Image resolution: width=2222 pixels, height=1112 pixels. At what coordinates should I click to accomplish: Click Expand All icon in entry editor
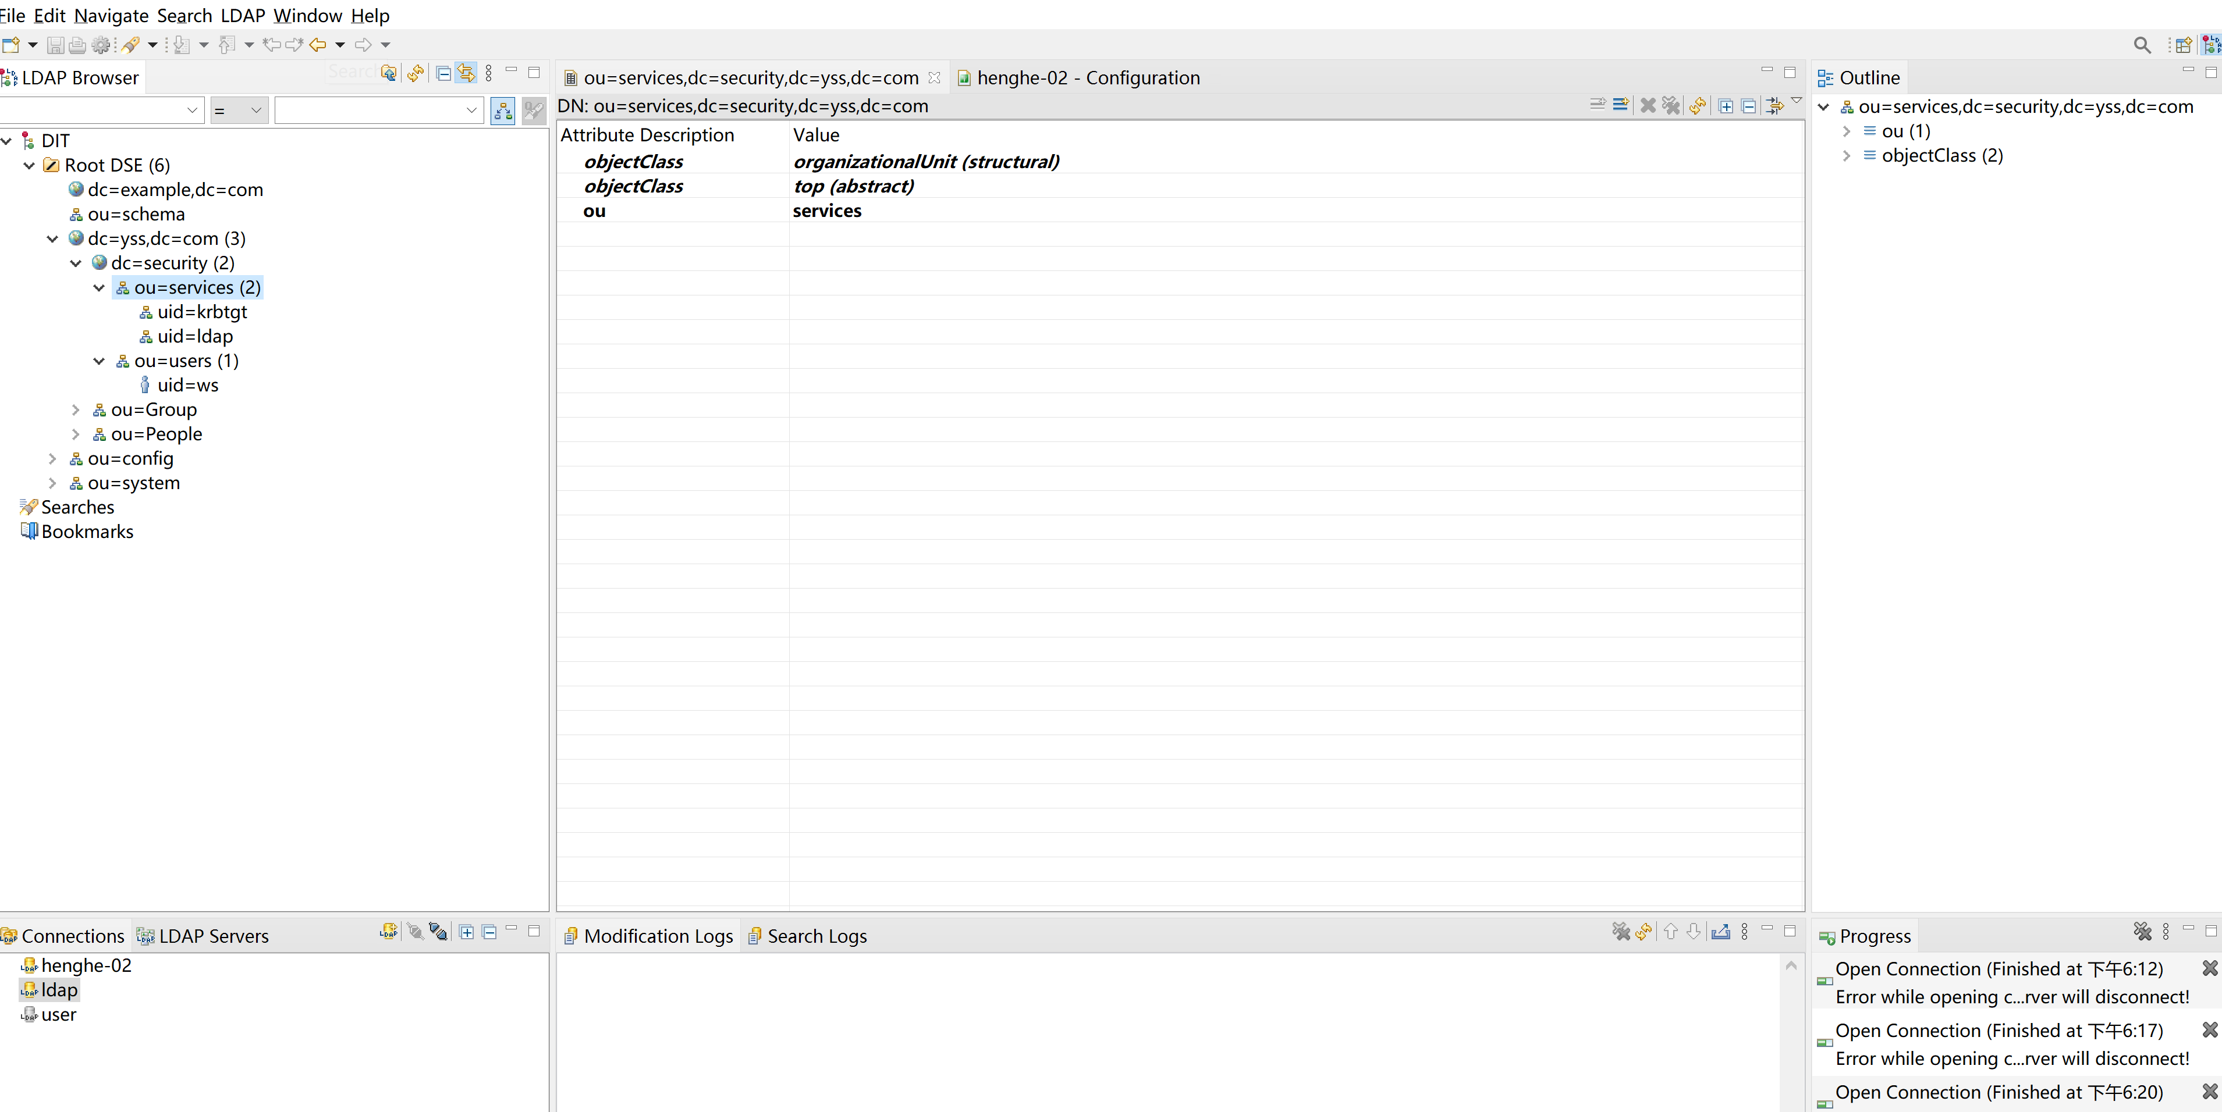coord(1725,105)
